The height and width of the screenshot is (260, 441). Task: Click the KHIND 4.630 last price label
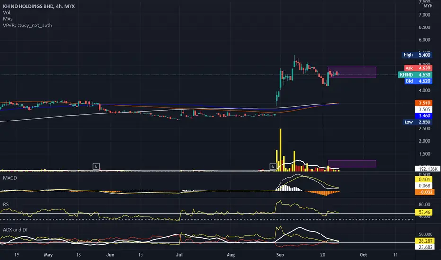coord(415,75)
